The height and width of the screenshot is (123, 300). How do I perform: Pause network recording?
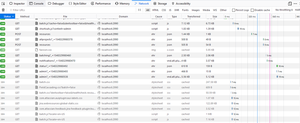[139, 10]
